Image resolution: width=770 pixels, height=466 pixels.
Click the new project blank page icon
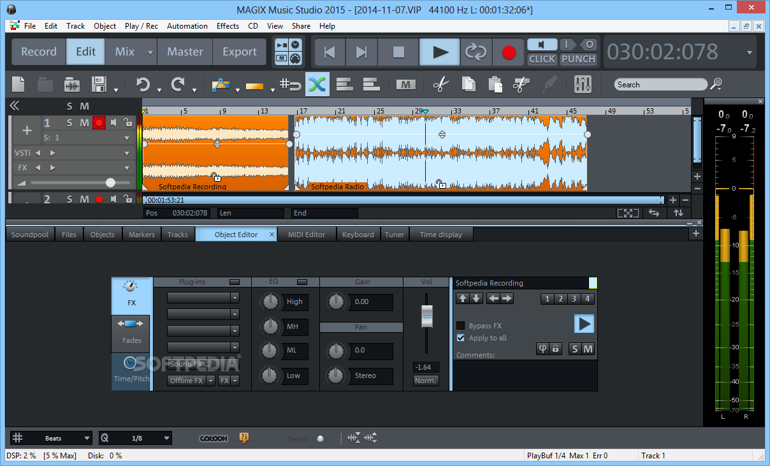[18, 84]
